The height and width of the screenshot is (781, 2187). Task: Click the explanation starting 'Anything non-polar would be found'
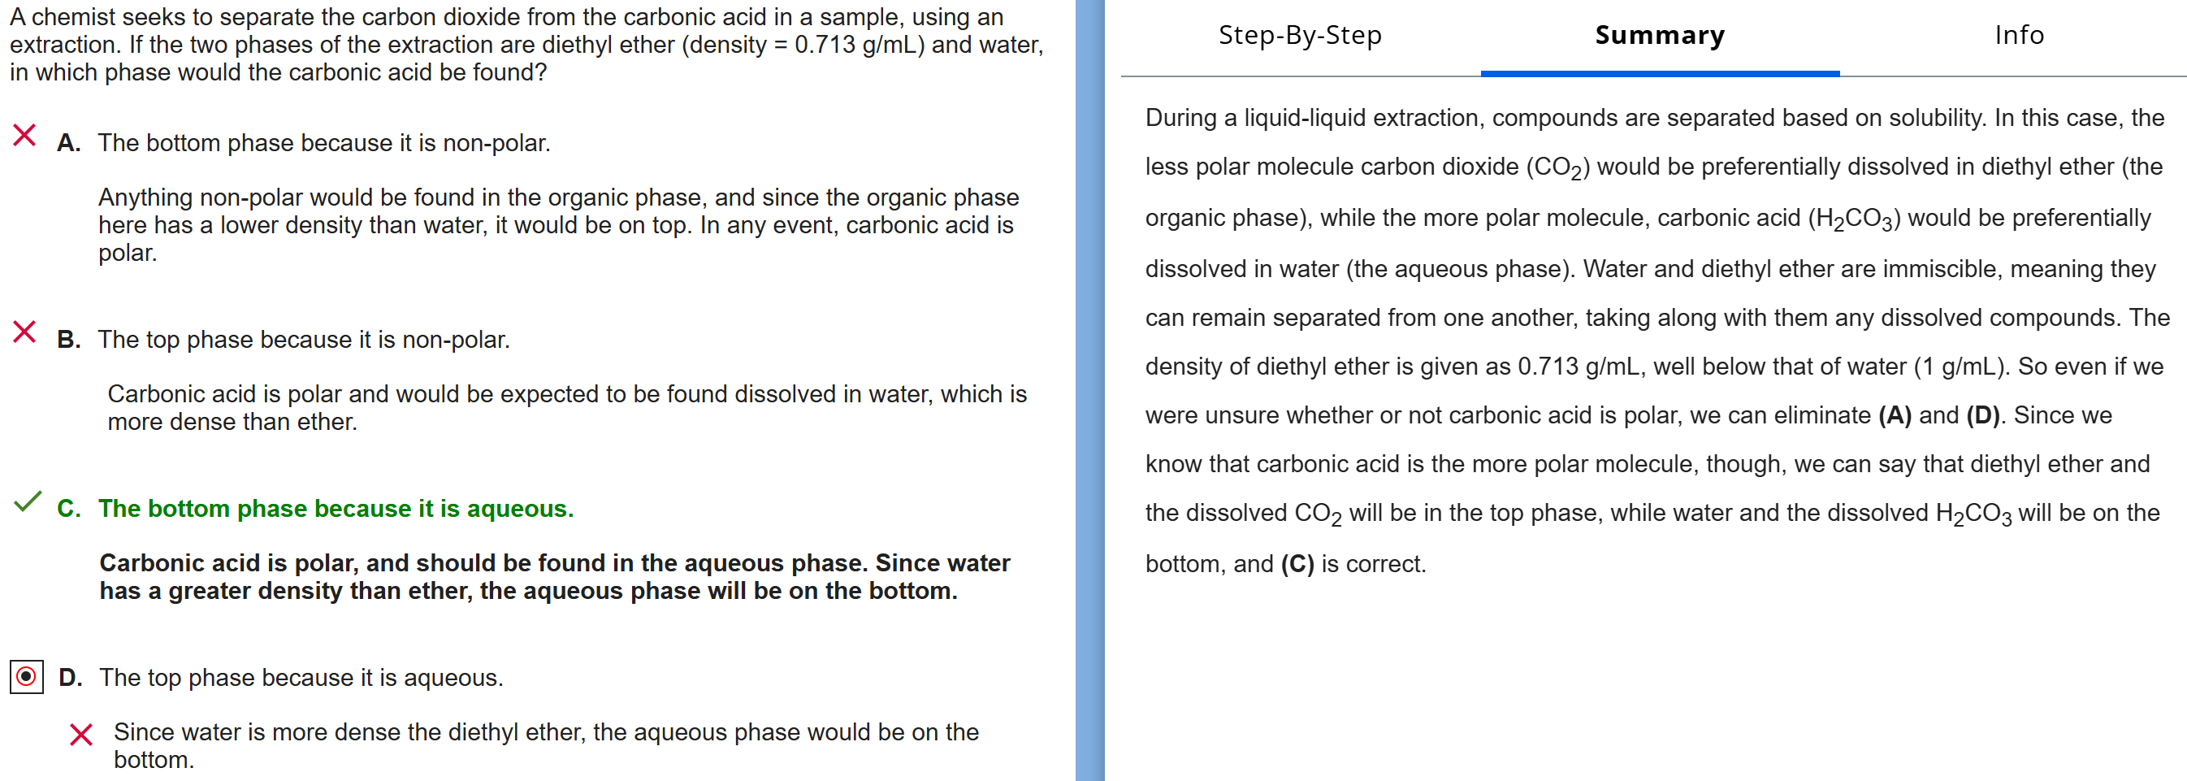(x=558, y=225)
